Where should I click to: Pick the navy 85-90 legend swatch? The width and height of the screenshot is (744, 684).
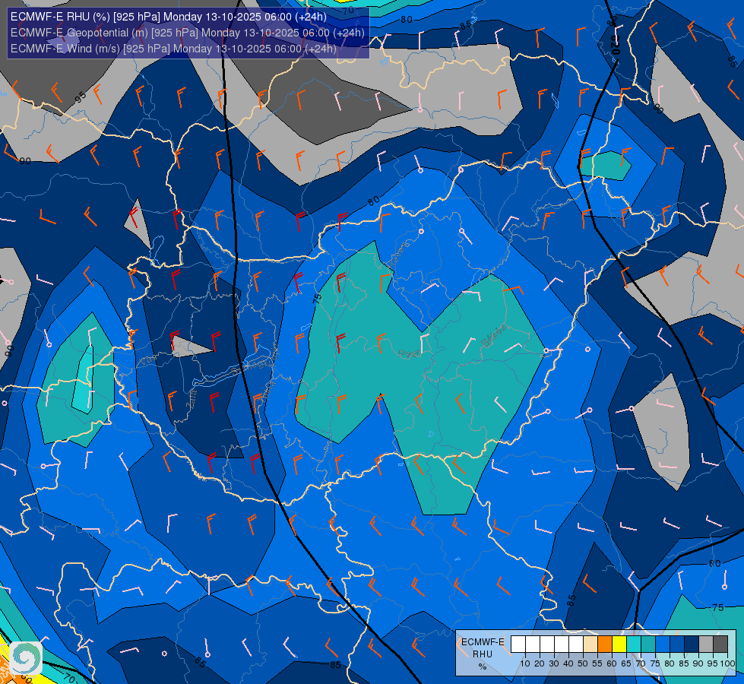tap(692, 644)
